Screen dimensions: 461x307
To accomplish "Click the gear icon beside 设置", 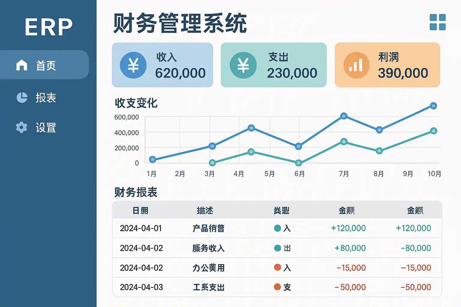I will (x=22, y=127).
